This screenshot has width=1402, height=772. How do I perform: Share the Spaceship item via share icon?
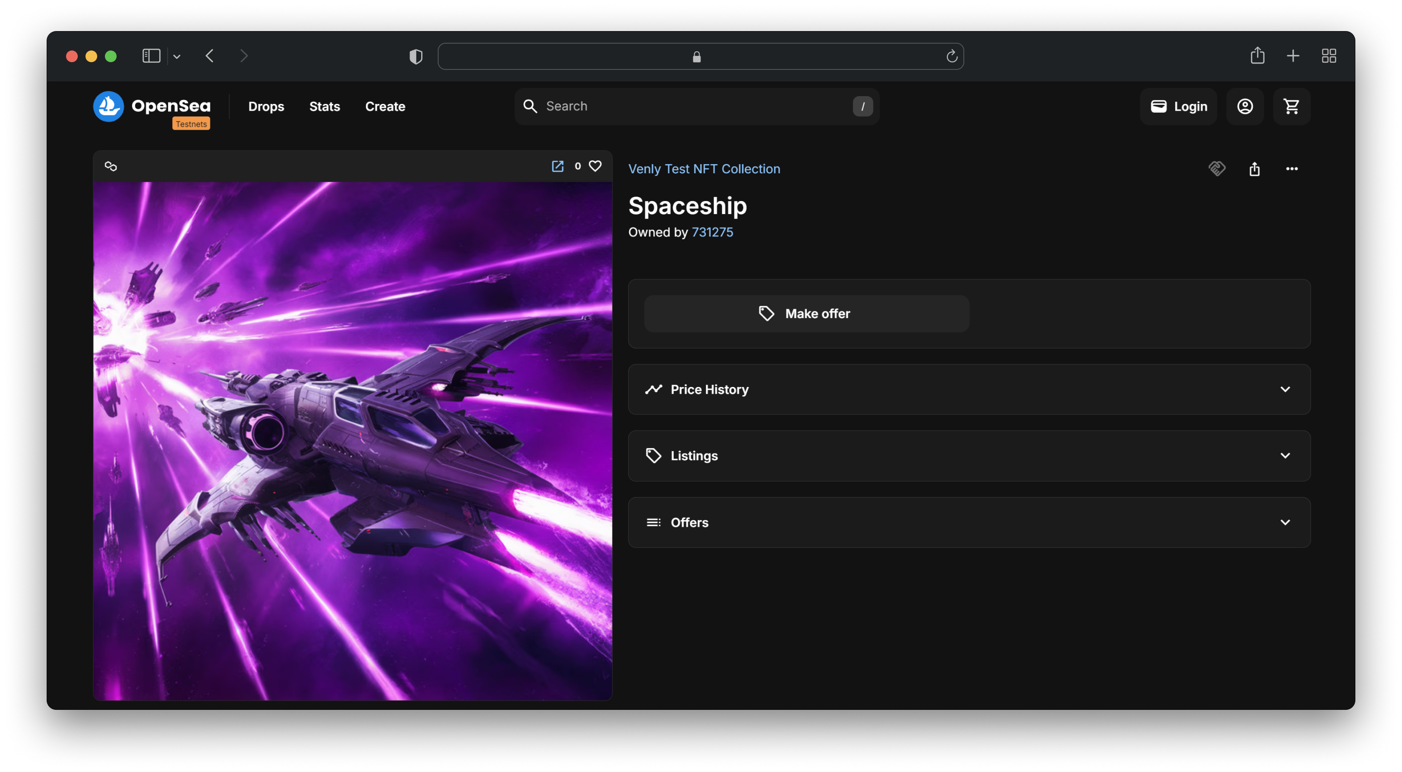tap(1254, 168)
